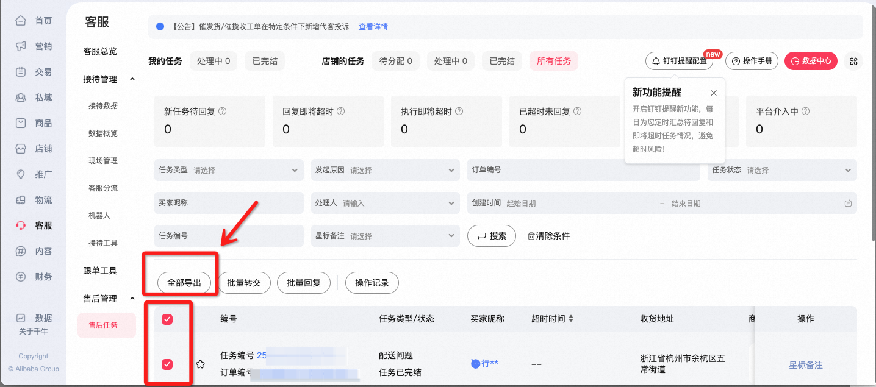Click sort arrows beside 超时时间 header
The image size is (876, 387).
coord(571,319)
